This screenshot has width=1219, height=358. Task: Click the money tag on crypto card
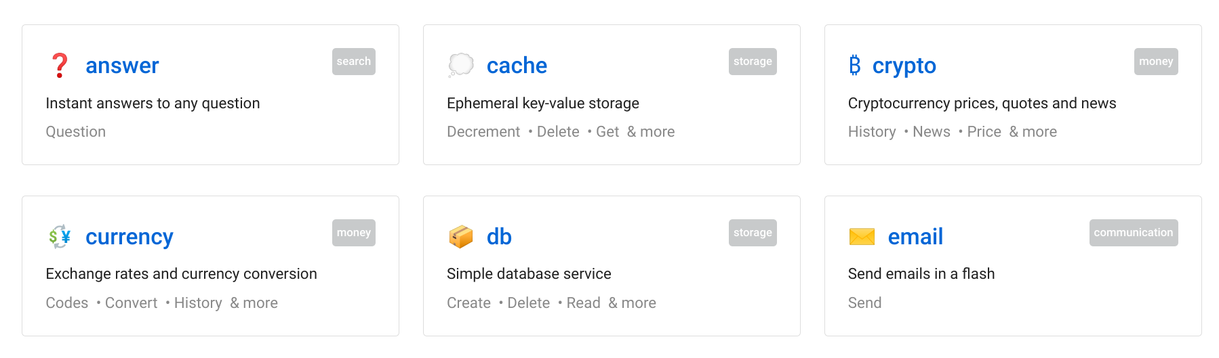click(x=1156, y=62)
